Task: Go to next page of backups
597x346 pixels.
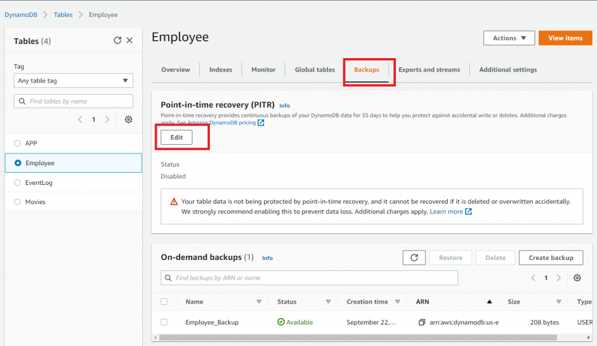Action: [559, 278]
